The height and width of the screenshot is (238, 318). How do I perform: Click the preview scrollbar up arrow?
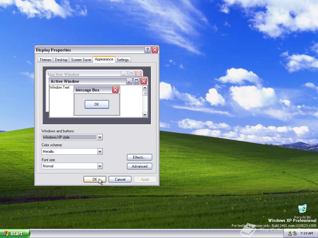[x=145, y=88]
